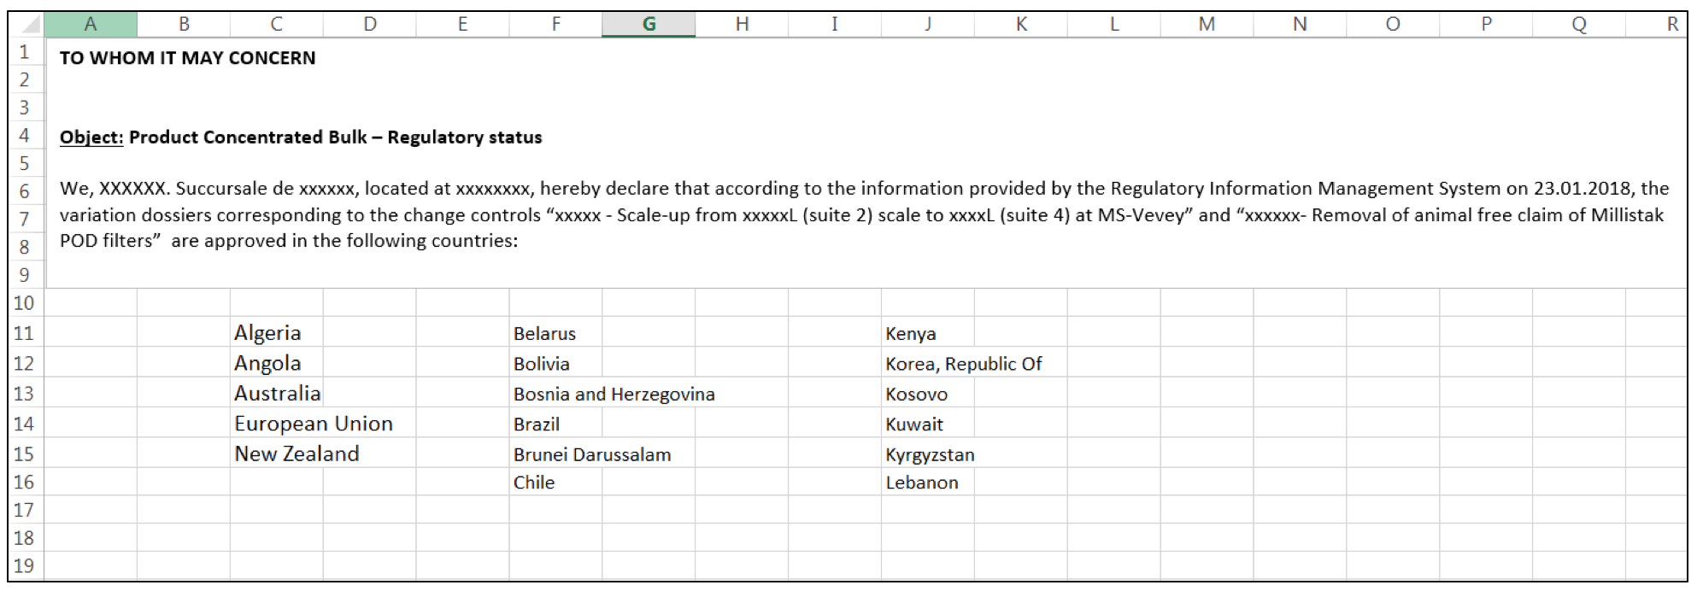Click the Chile cell
1697x591 pixels.
534,483
